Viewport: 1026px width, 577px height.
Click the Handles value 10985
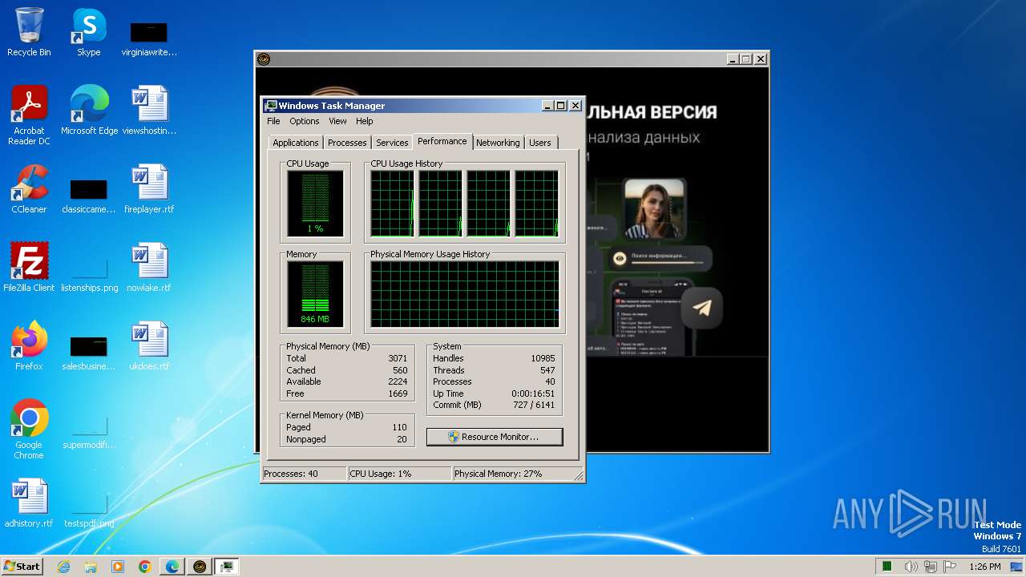pos(543,358)
